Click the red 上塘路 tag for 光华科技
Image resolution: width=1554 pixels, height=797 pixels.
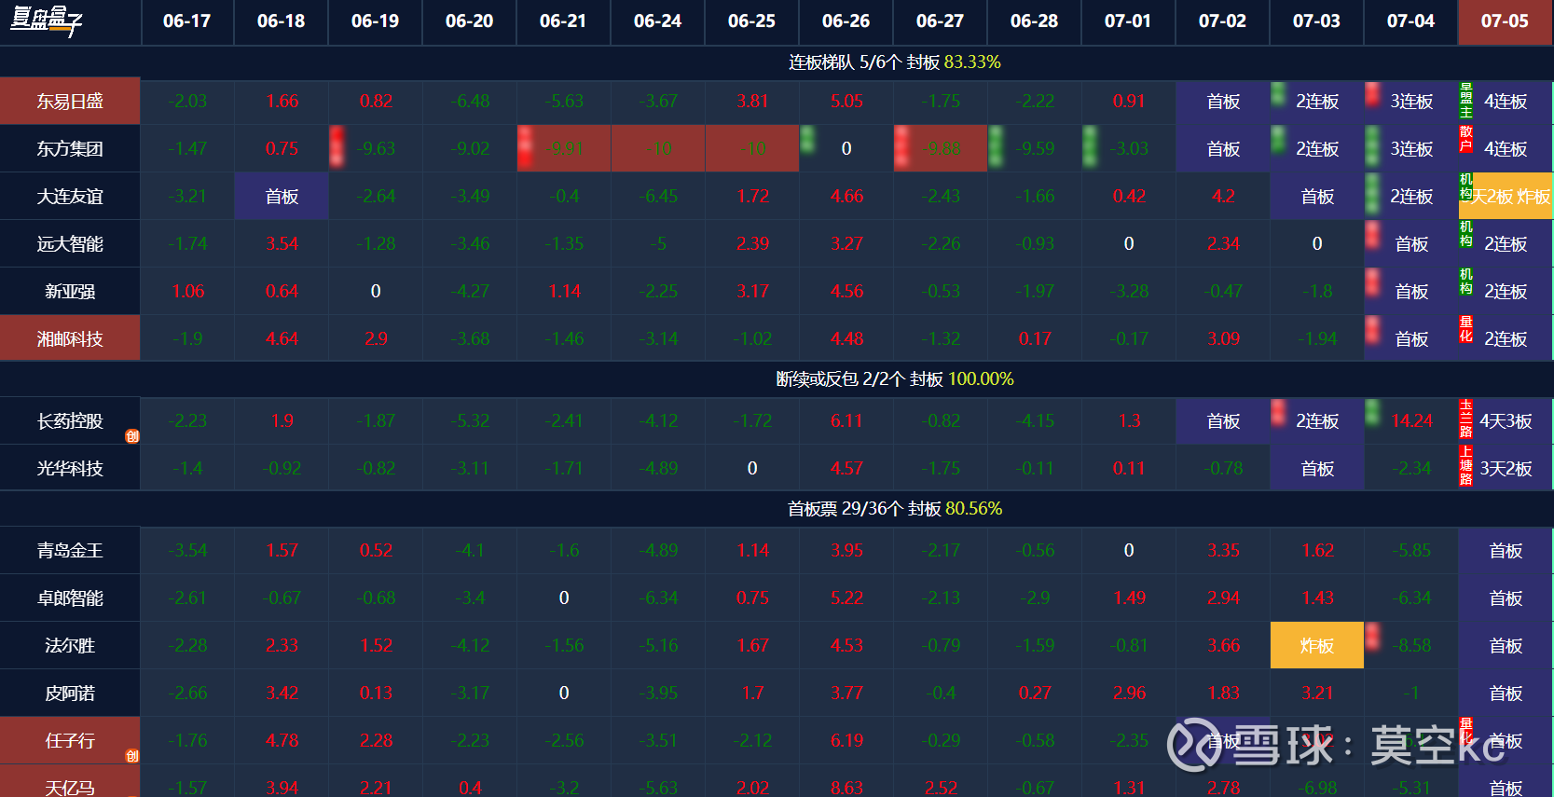(1465, 466)
